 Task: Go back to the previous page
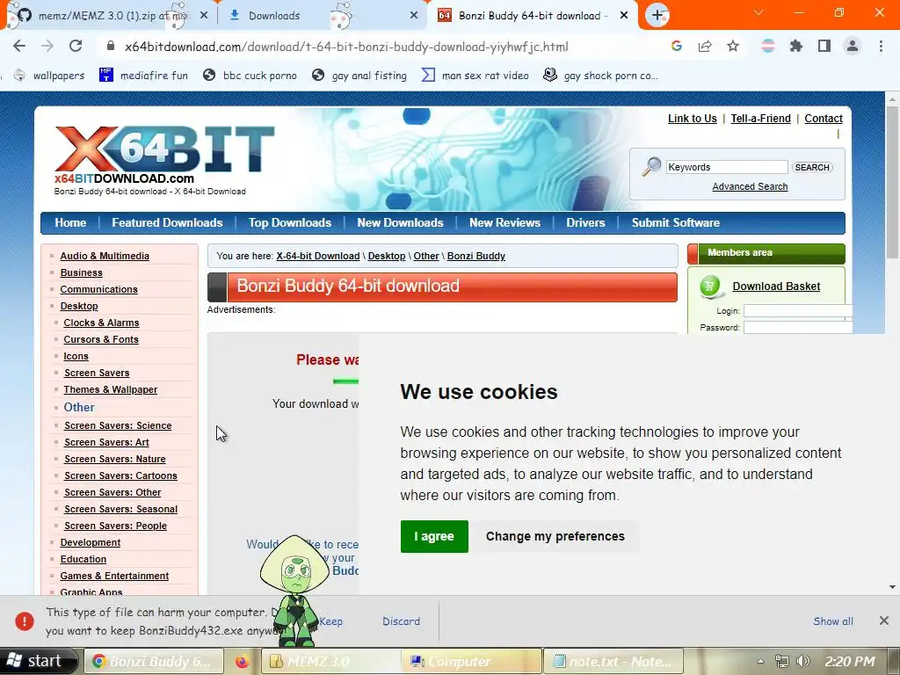coord(19,47)
